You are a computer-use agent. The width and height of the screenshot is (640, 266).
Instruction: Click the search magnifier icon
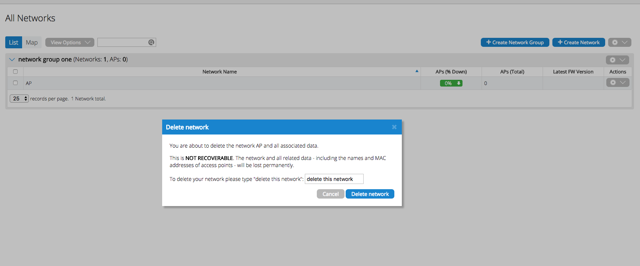pos(151,42)
